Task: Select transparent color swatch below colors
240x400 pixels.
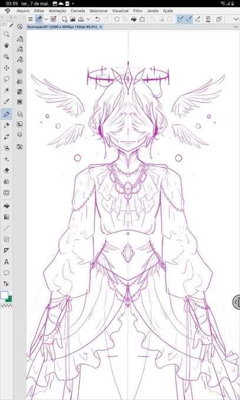Action: click(x=6, y=305)
